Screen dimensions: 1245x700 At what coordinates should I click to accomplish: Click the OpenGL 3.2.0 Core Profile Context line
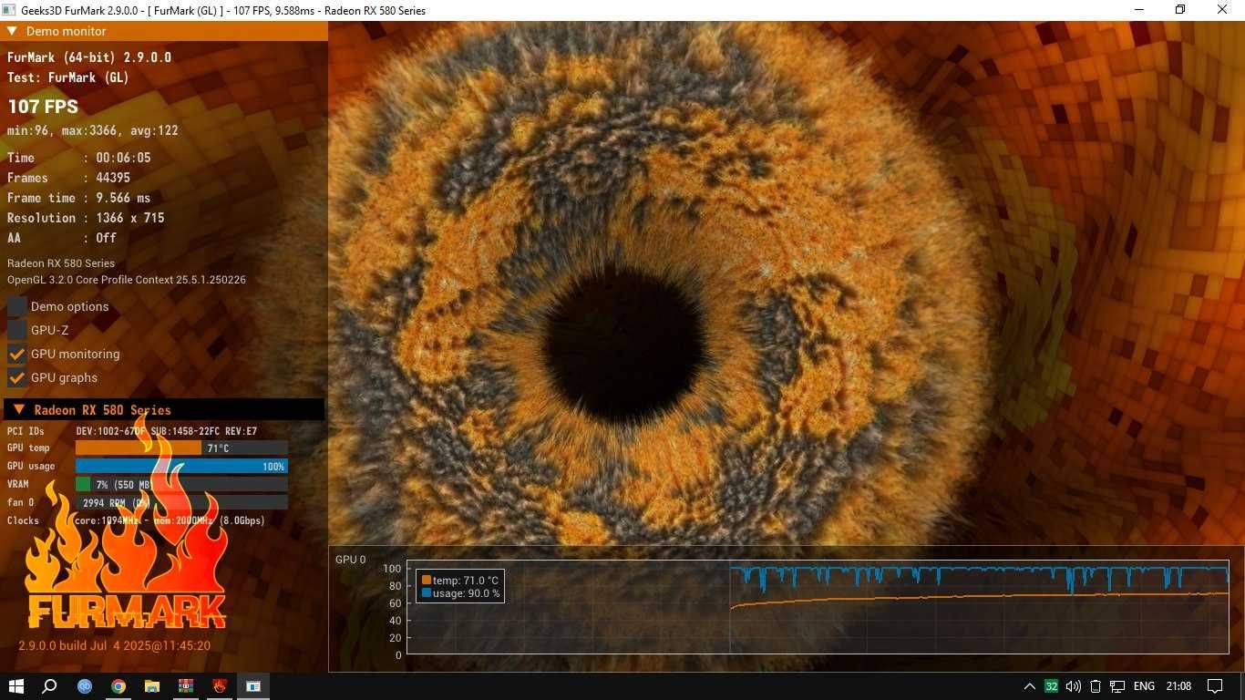pos(127,280)
